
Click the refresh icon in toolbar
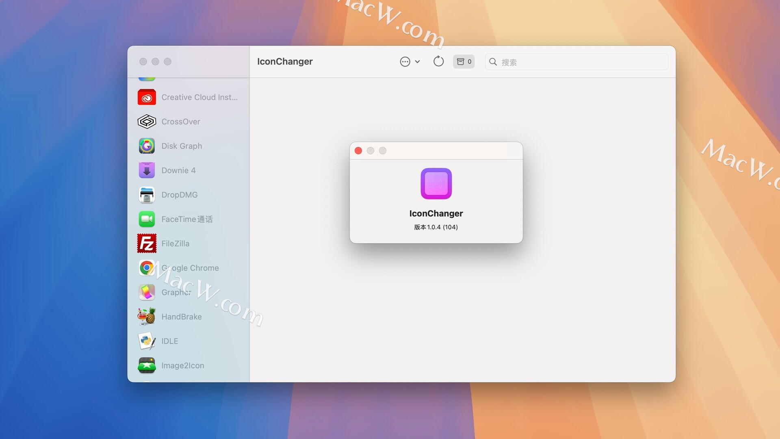point(438,61)
